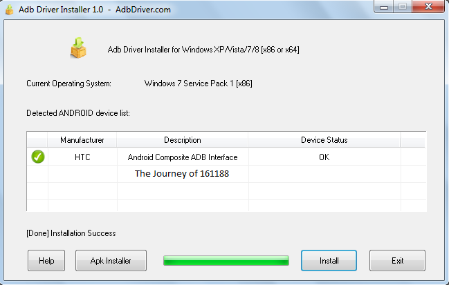Click the Device Status column header
The width and height of the screenshot is (449, 285).
[x=324, y=140]
